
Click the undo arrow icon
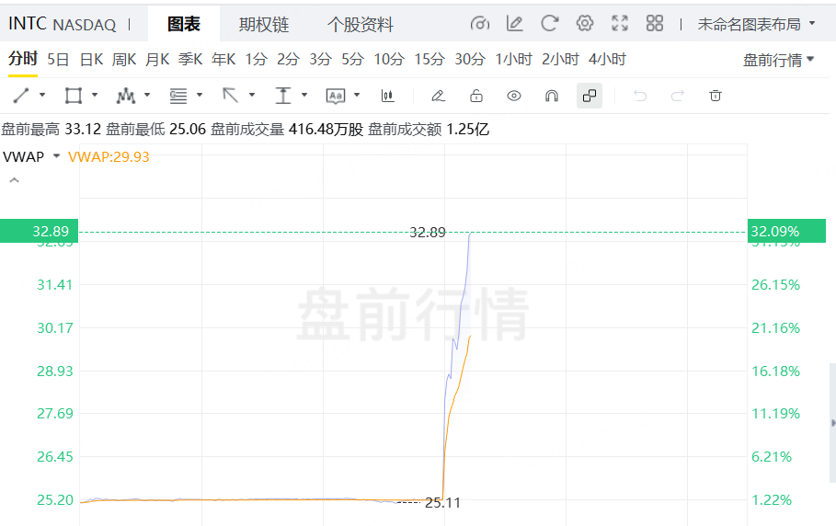click(640, 96)
